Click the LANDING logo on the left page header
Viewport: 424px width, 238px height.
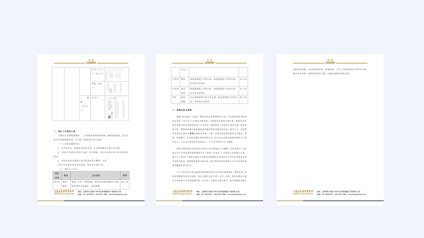91,62
